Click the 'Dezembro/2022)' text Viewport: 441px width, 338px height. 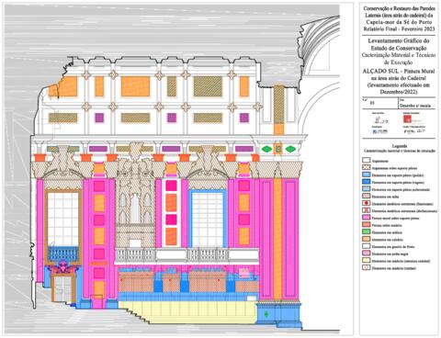click(x=399, y=92)
